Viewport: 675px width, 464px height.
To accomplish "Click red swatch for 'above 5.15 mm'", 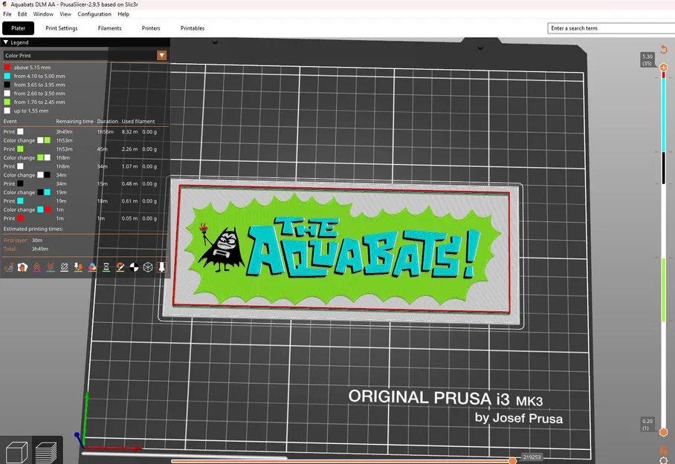I will click(7, 68).
